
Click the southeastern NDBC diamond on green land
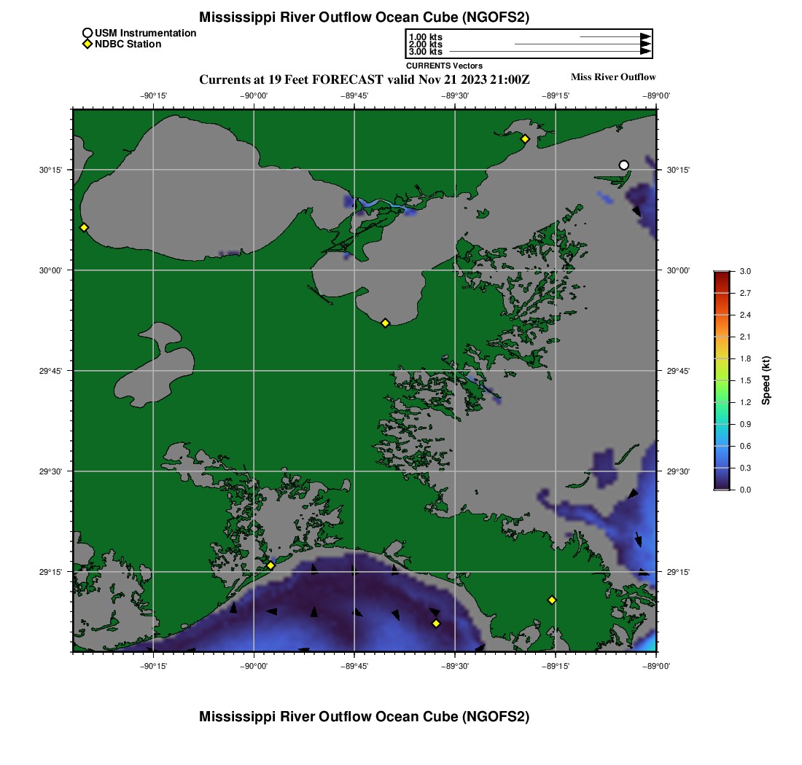[x=552, y=600]
